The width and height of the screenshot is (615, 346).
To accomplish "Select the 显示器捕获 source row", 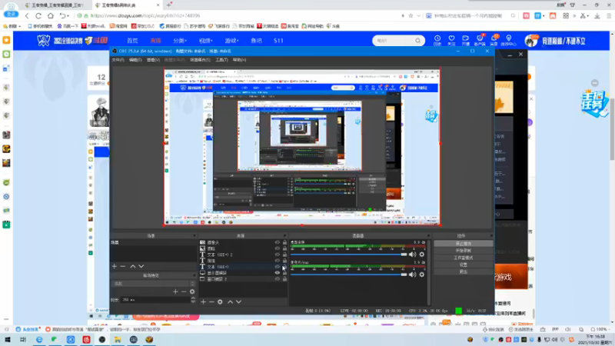I will coord(243,273).
